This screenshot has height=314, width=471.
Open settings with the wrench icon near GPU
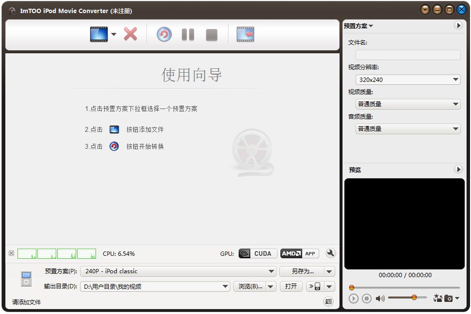[x=331, y=253]
